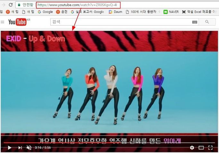Enter full screen mode
Viewport: 219px width, 153px height.
click(x=210, y=148)
